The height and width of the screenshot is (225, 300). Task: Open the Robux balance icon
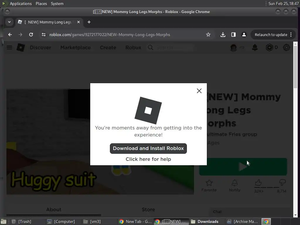tap(269, 47)
